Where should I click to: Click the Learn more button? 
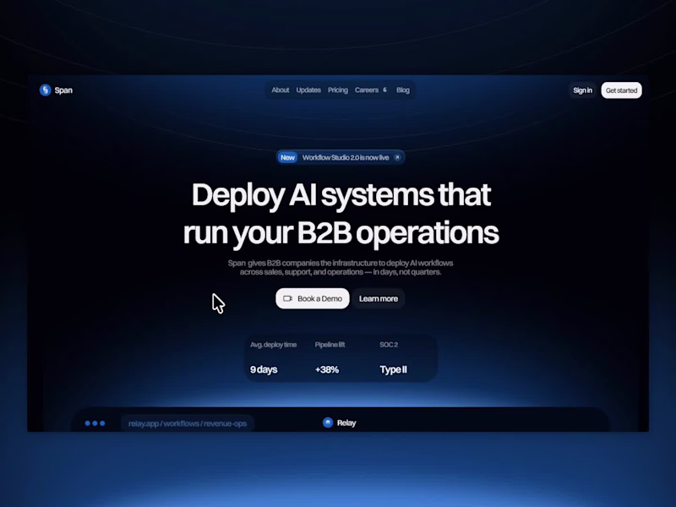pyautogui.click(x=378, y=298)
